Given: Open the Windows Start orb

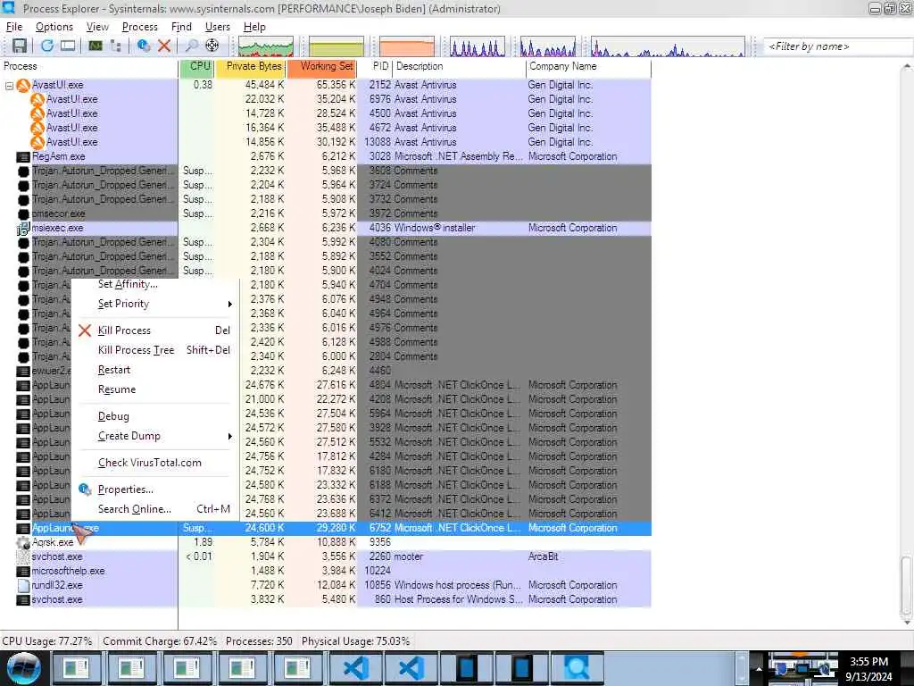Looking at the screenshot, I should [24, 668].
